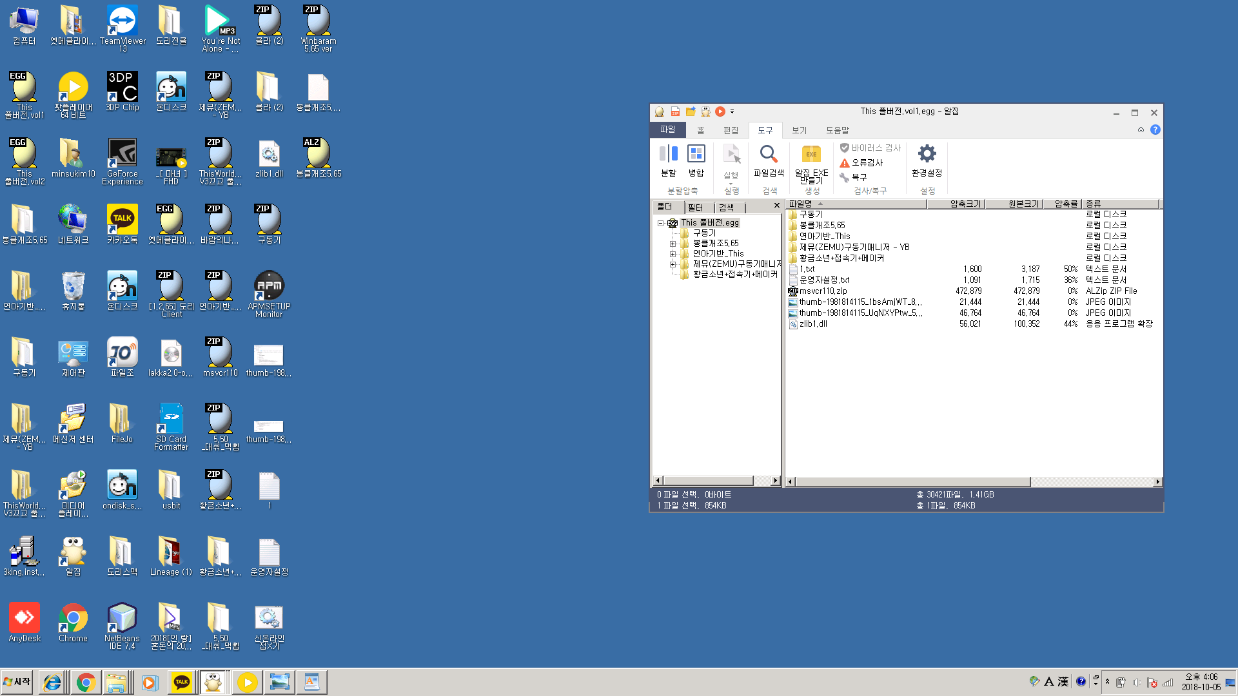Open NetBeans IDE 7.4 desktop icon
Image resolution: width=1238 pixels, height=696 pixels.
123,626
